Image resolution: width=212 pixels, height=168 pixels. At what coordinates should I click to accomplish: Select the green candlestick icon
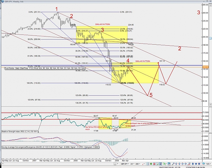[x=151, y=164]
